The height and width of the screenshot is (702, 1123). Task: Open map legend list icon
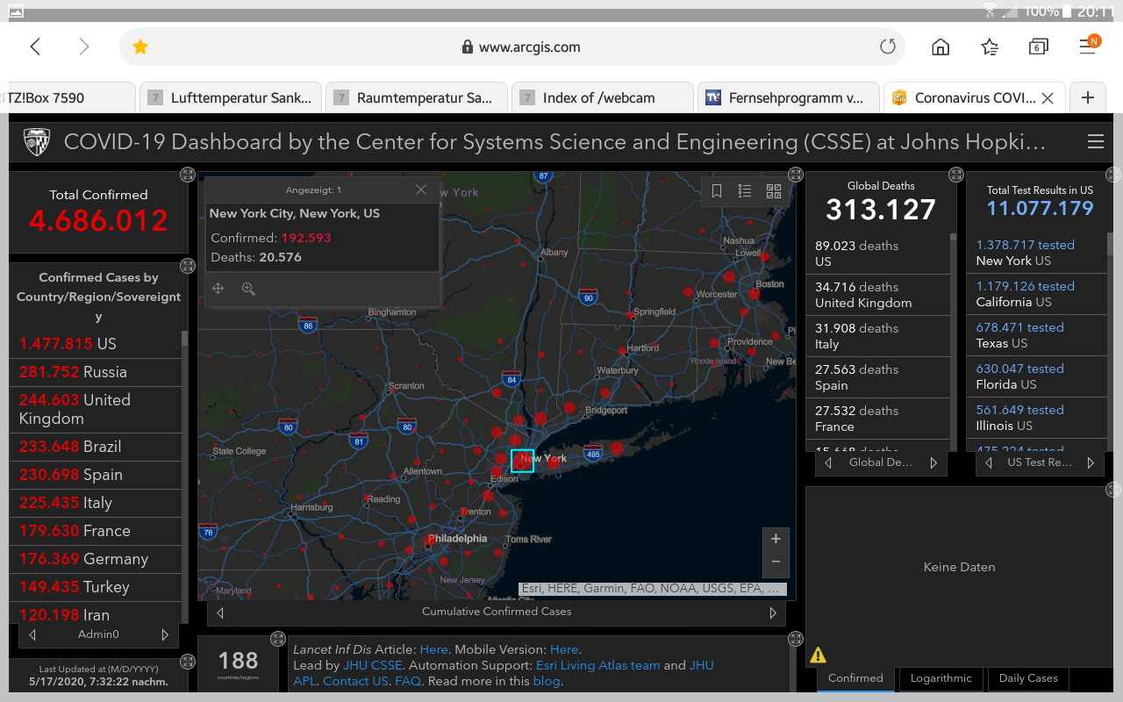click(x=745, y=191)
